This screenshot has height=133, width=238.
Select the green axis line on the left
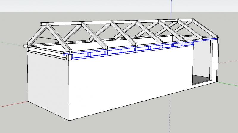tap(12, 43)
